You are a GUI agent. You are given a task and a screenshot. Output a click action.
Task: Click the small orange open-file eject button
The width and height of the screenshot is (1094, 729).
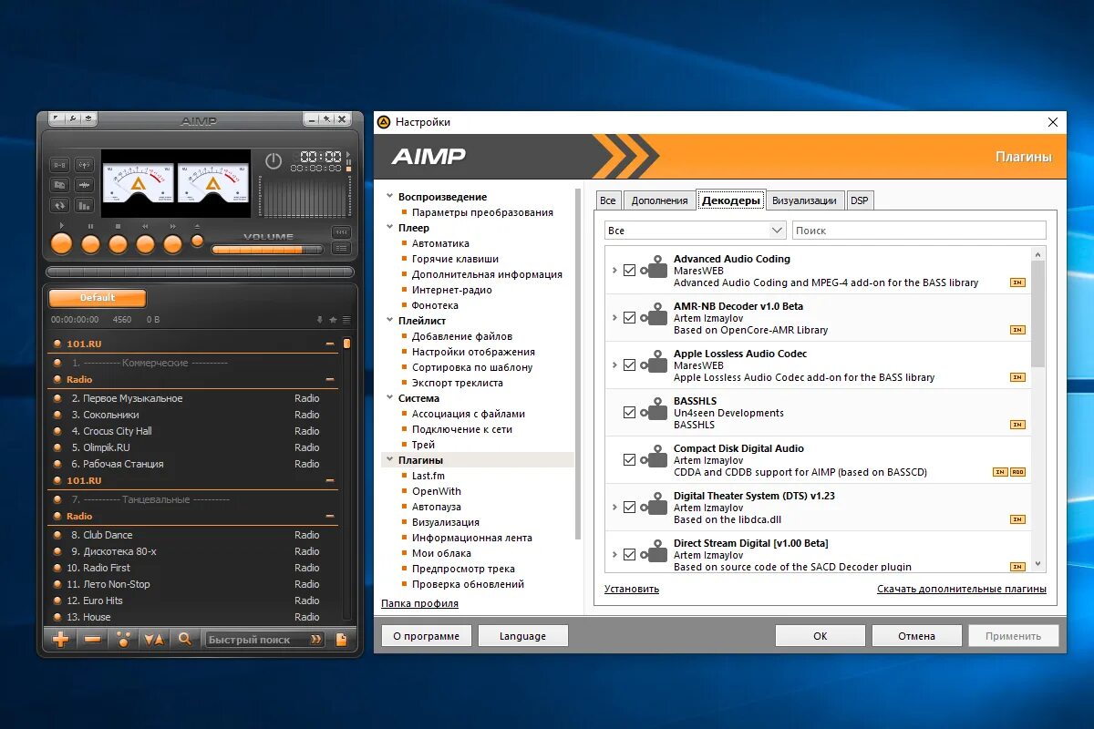[x=197, y=241]
